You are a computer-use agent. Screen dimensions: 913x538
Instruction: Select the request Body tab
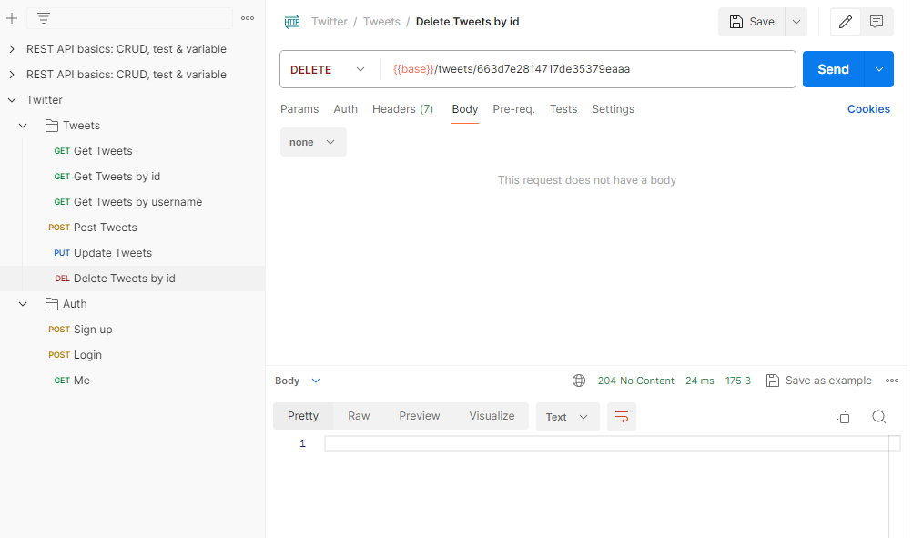[464, 109]
